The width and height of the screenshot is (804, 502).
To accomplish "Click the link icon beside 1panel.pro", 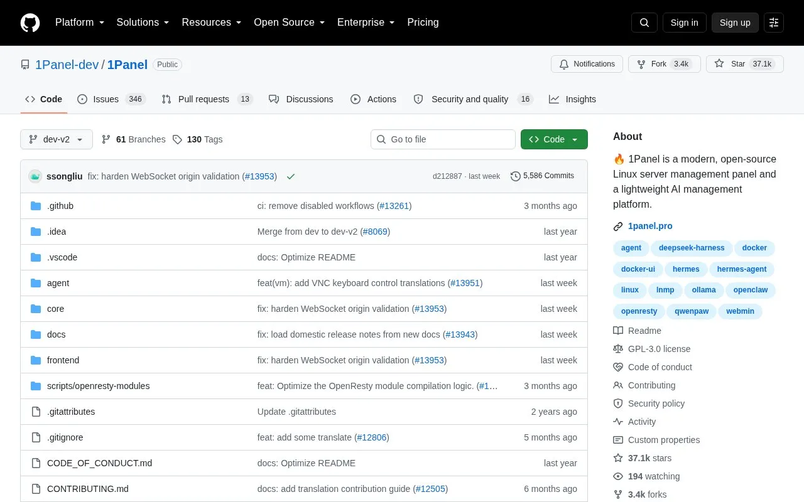I will (x=618, y=227).
